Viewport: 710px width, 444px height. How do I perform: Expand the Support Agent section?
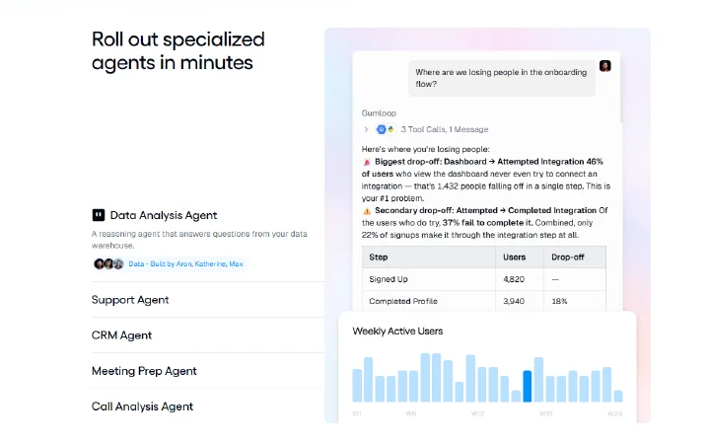click(x=208, y=300)
